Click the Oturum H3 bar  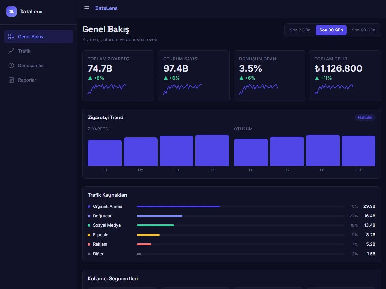(323, 150)
